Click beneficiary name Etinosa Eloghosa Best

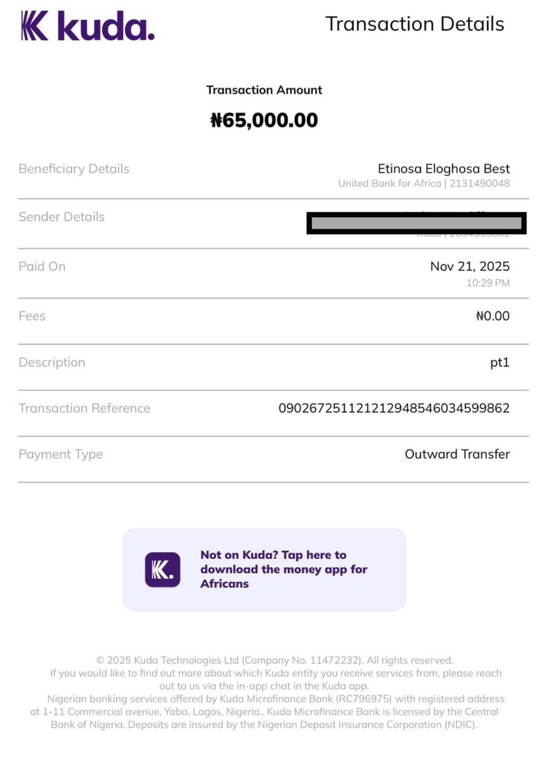(x=444, y=169)
